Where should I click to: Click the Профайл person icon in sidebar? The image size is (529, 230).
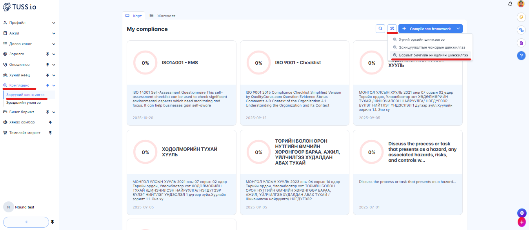5,23
